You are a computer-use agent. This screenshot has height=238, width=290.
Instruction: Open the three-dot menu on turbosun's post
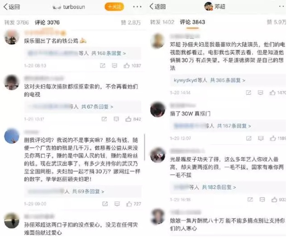[x=137, y=7]
